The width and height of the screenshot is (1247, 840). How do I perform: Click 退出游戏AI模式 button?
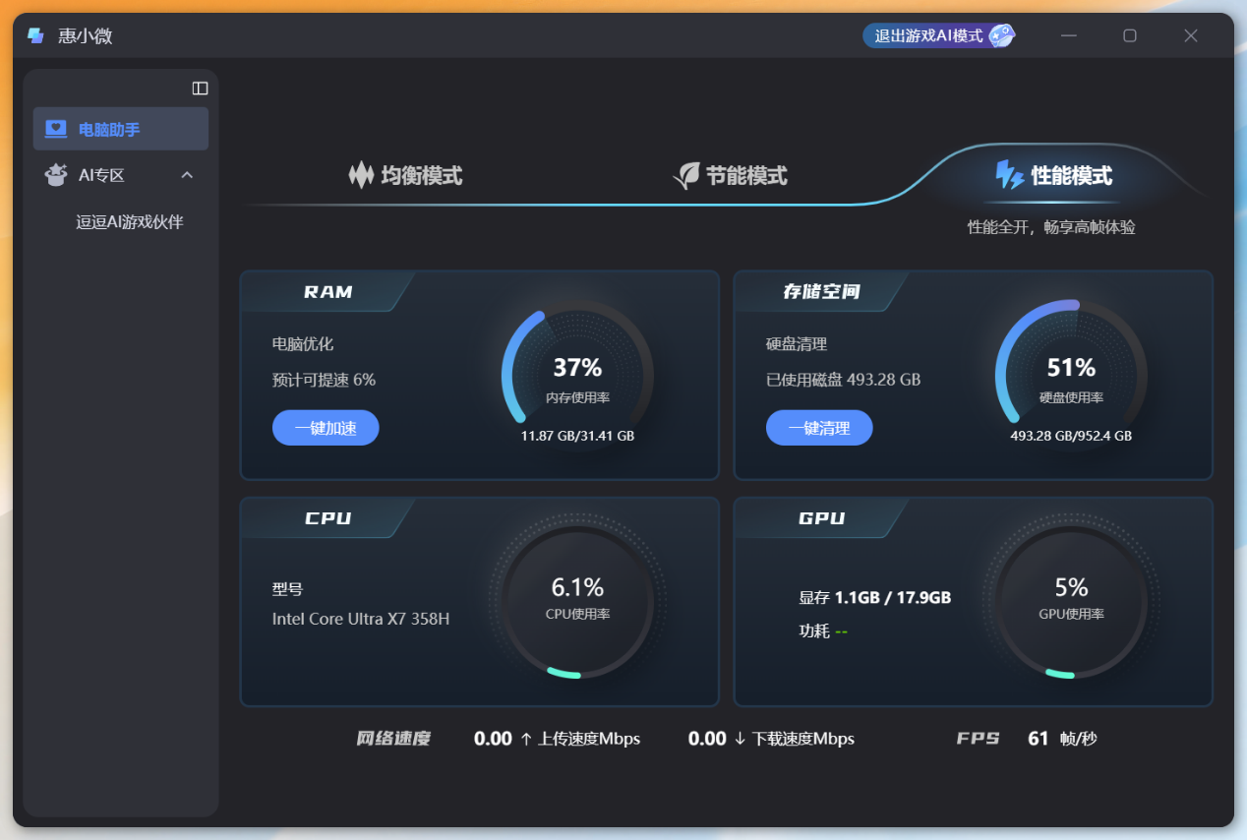[938, 35]
